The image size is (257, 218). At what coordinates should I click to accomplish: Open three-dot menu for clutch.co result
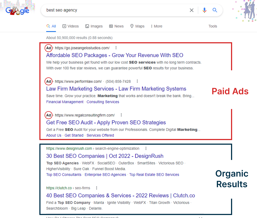pyautogui.click(x=97, y=188)
